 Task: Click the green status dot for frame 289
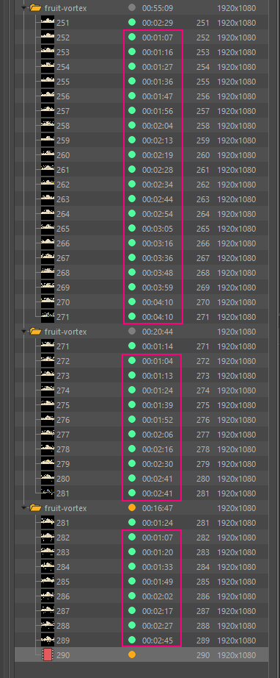[132, 640]
